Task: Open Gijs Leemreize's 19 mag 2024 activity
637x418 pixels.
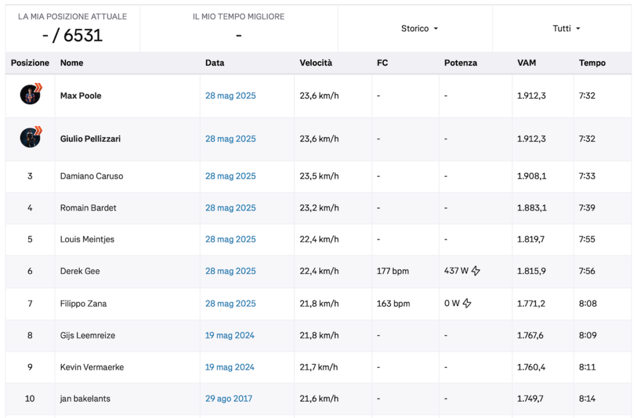Action: [230, 335]
